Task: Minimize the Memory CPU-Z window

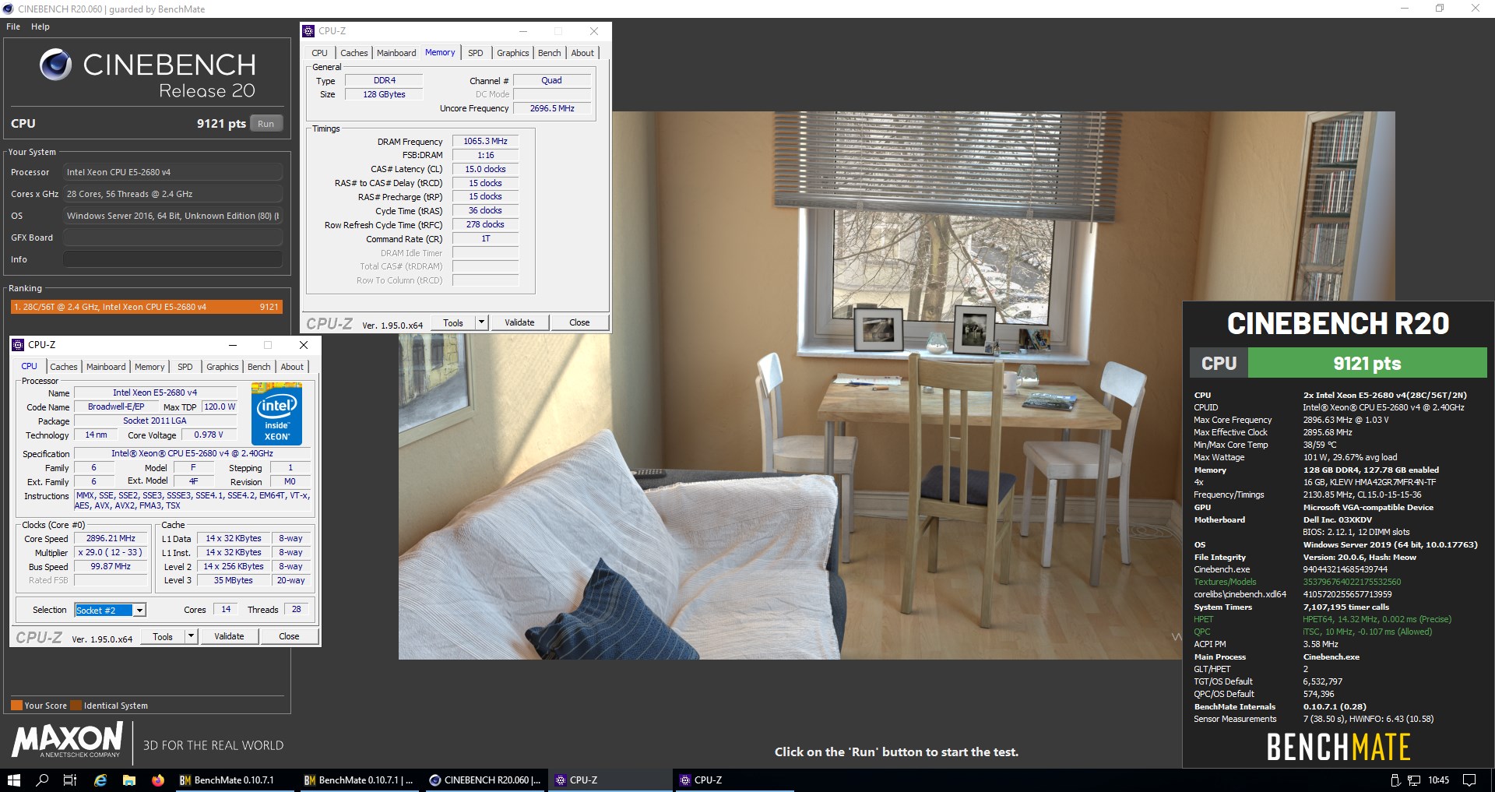Action: pos(523,31)
